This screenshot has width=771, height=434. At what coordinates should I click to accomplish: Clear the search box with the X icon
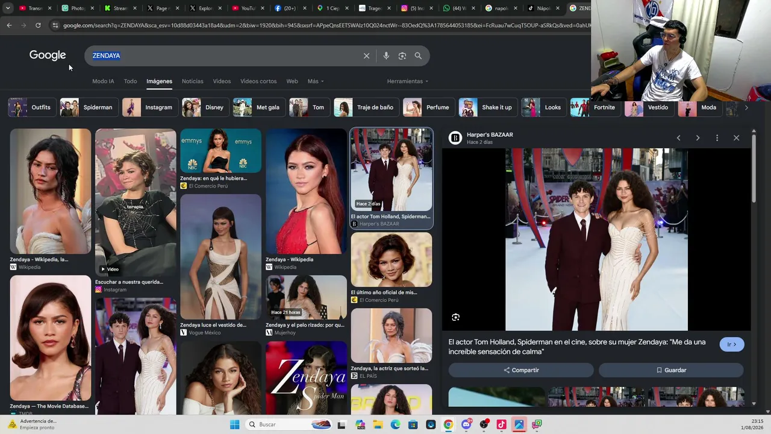[366, 55]
